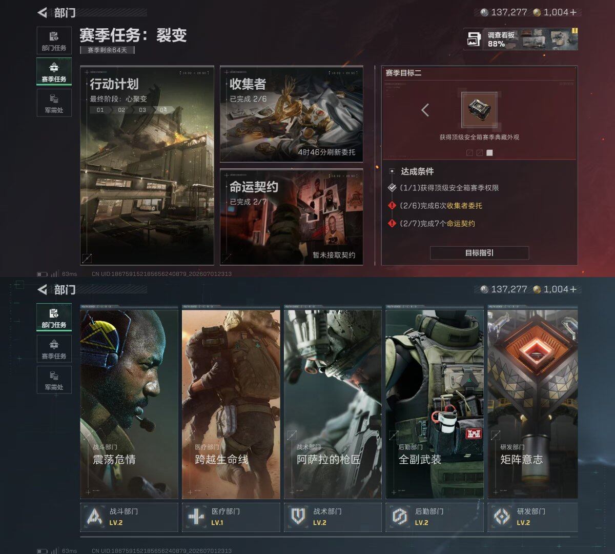This screenshot has width=615, height=554.
Task: Open the 战术部门 LV.2 button
Action: [x=333, y=517]
